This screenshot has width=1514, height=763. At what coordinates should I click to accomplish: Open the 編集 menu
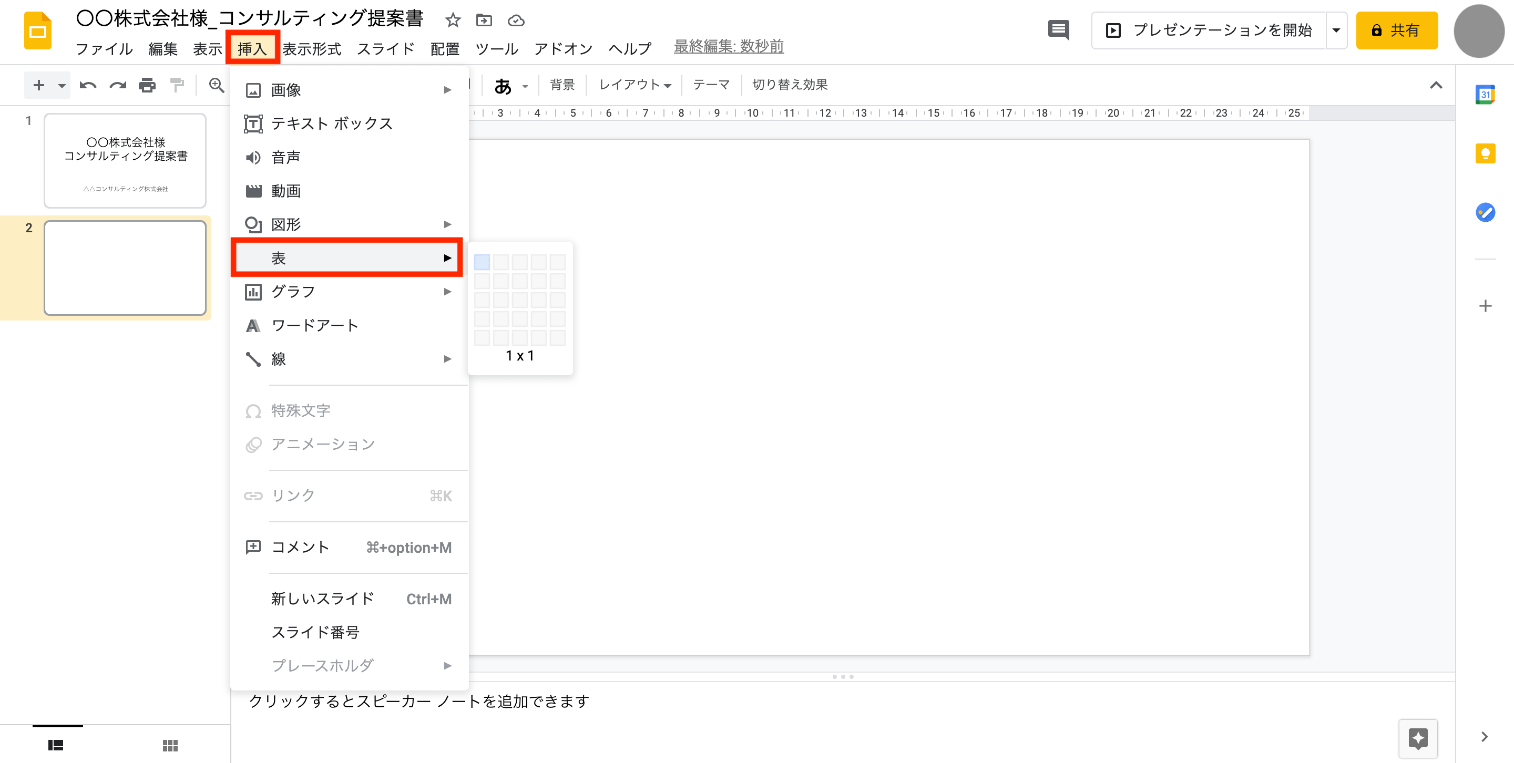163,49
